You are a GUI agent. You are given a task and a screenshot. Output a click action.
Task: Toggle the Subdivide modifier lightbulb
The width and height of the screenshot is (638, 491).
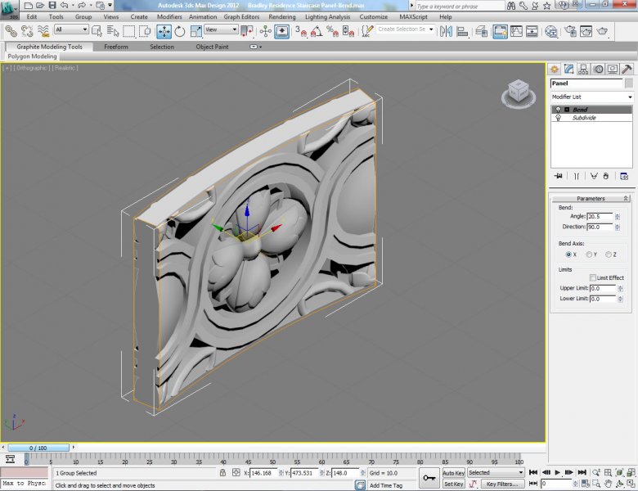coord(558,118)
